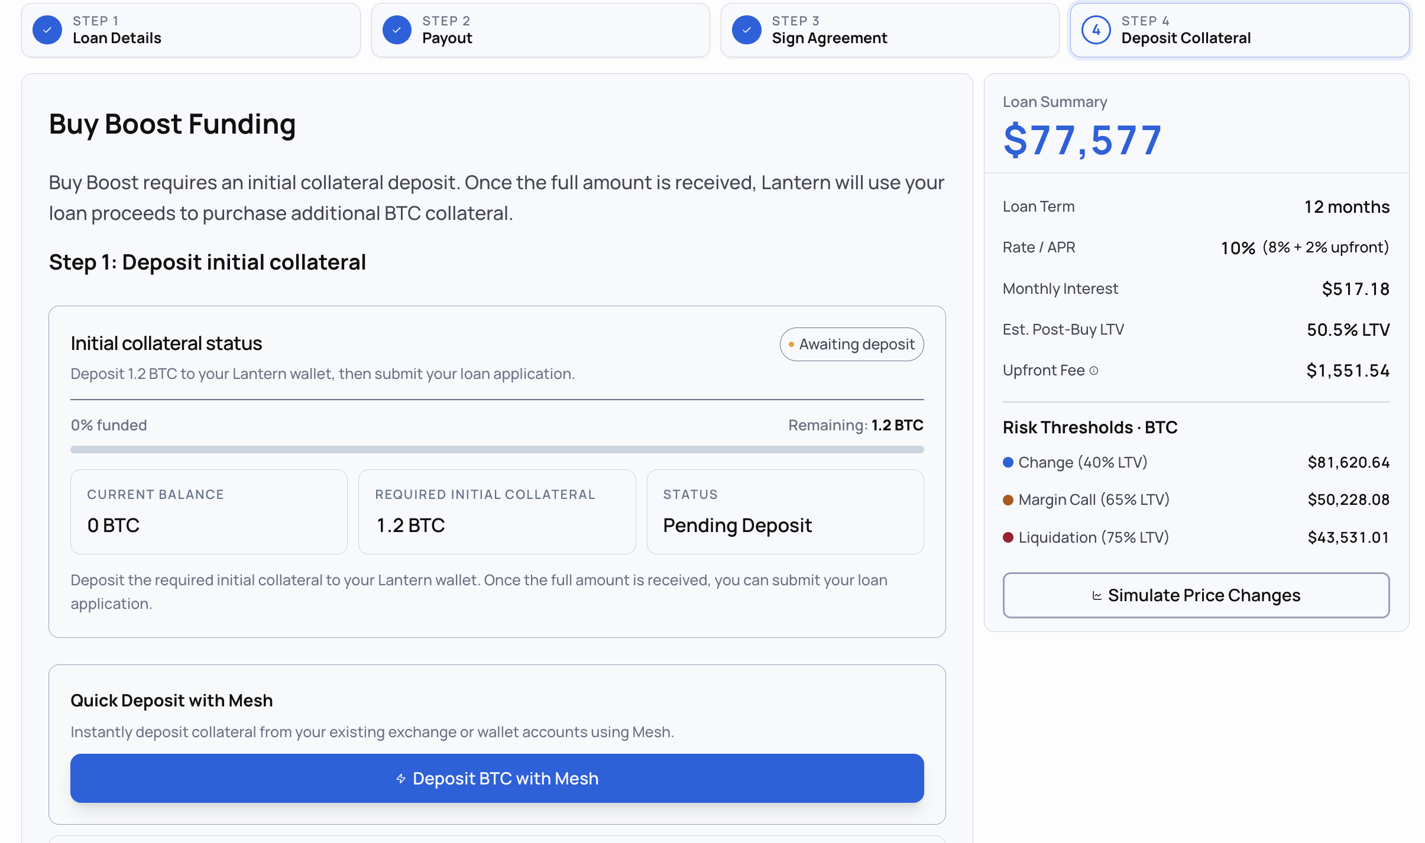The height and width of the screenshot is (843, 1425).
Task: Click Deposit BTC with Mesh button
Action: [497, 778]
